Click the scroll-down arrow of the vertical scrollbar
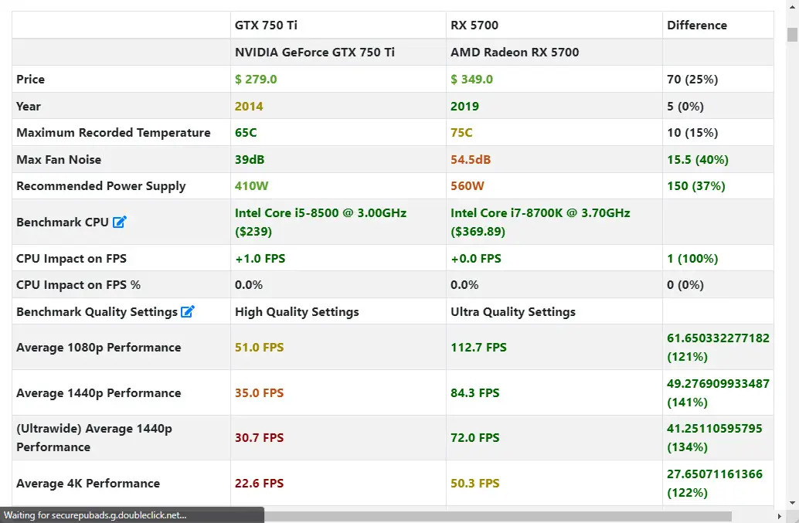The width and height of the screenshot is (799, 523). point(792,503)
